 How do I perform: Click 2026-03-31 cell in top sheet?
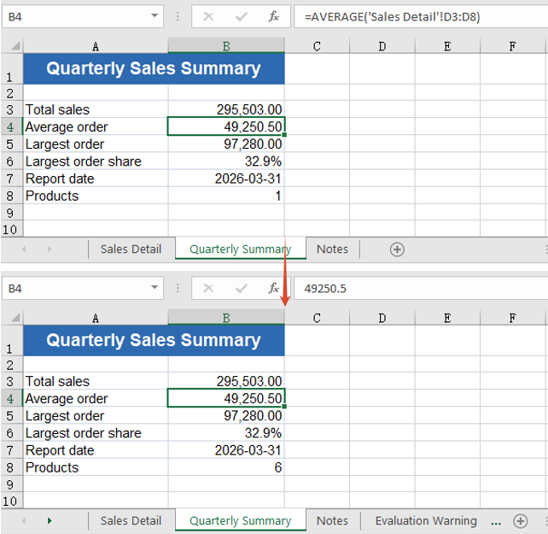pos(226,178)
